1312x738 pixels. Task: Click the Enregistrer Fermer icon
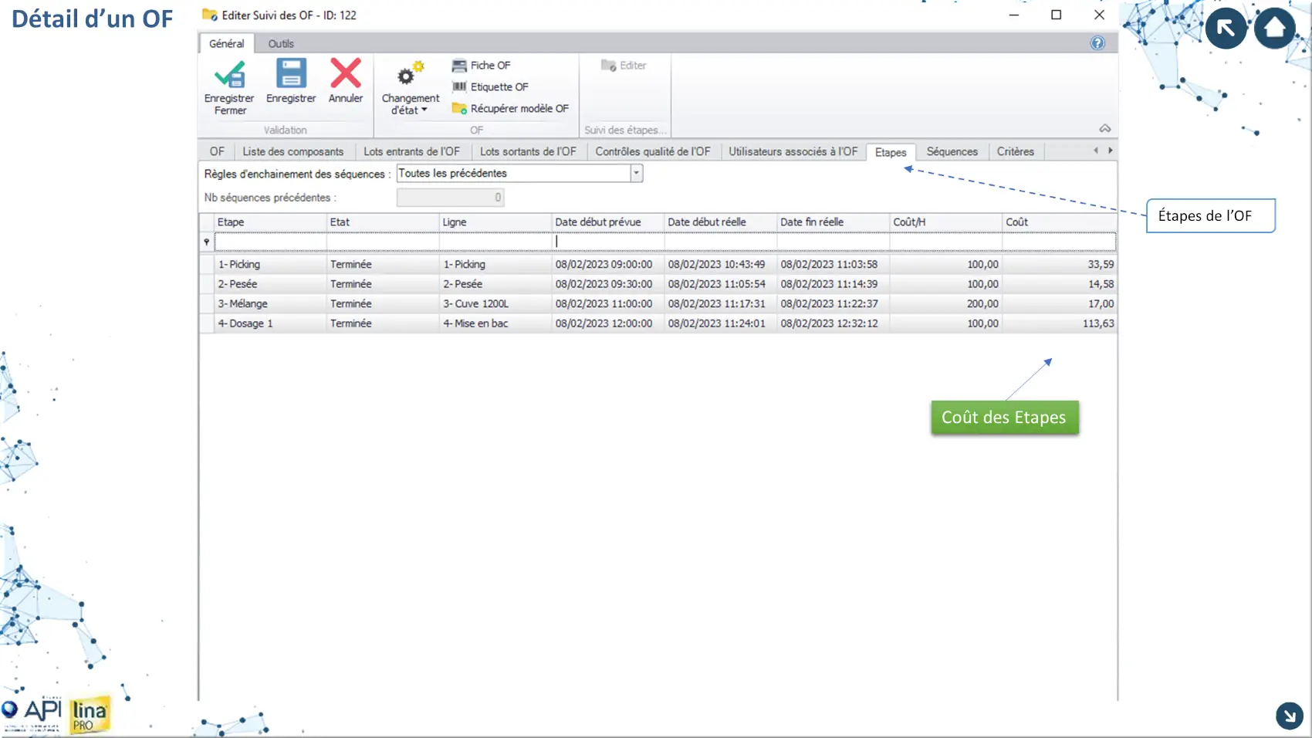pyautogui.click(x=229, y=75)
